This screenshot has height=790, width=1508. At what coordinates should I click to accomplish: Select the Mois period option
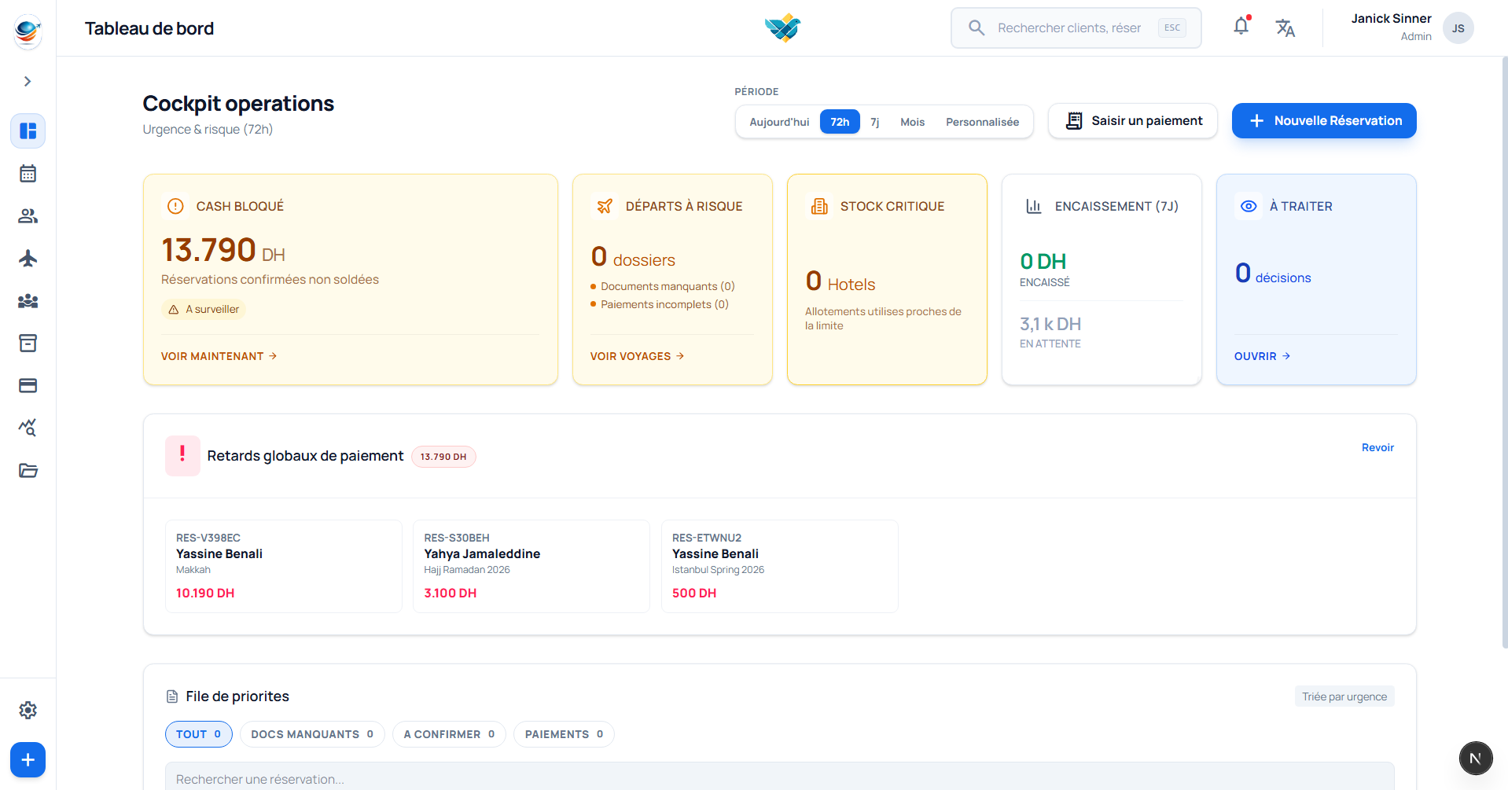point(912,122)
